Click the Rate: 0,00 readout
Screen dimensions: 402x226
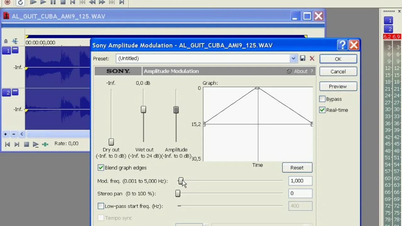[x=67, y=143]
